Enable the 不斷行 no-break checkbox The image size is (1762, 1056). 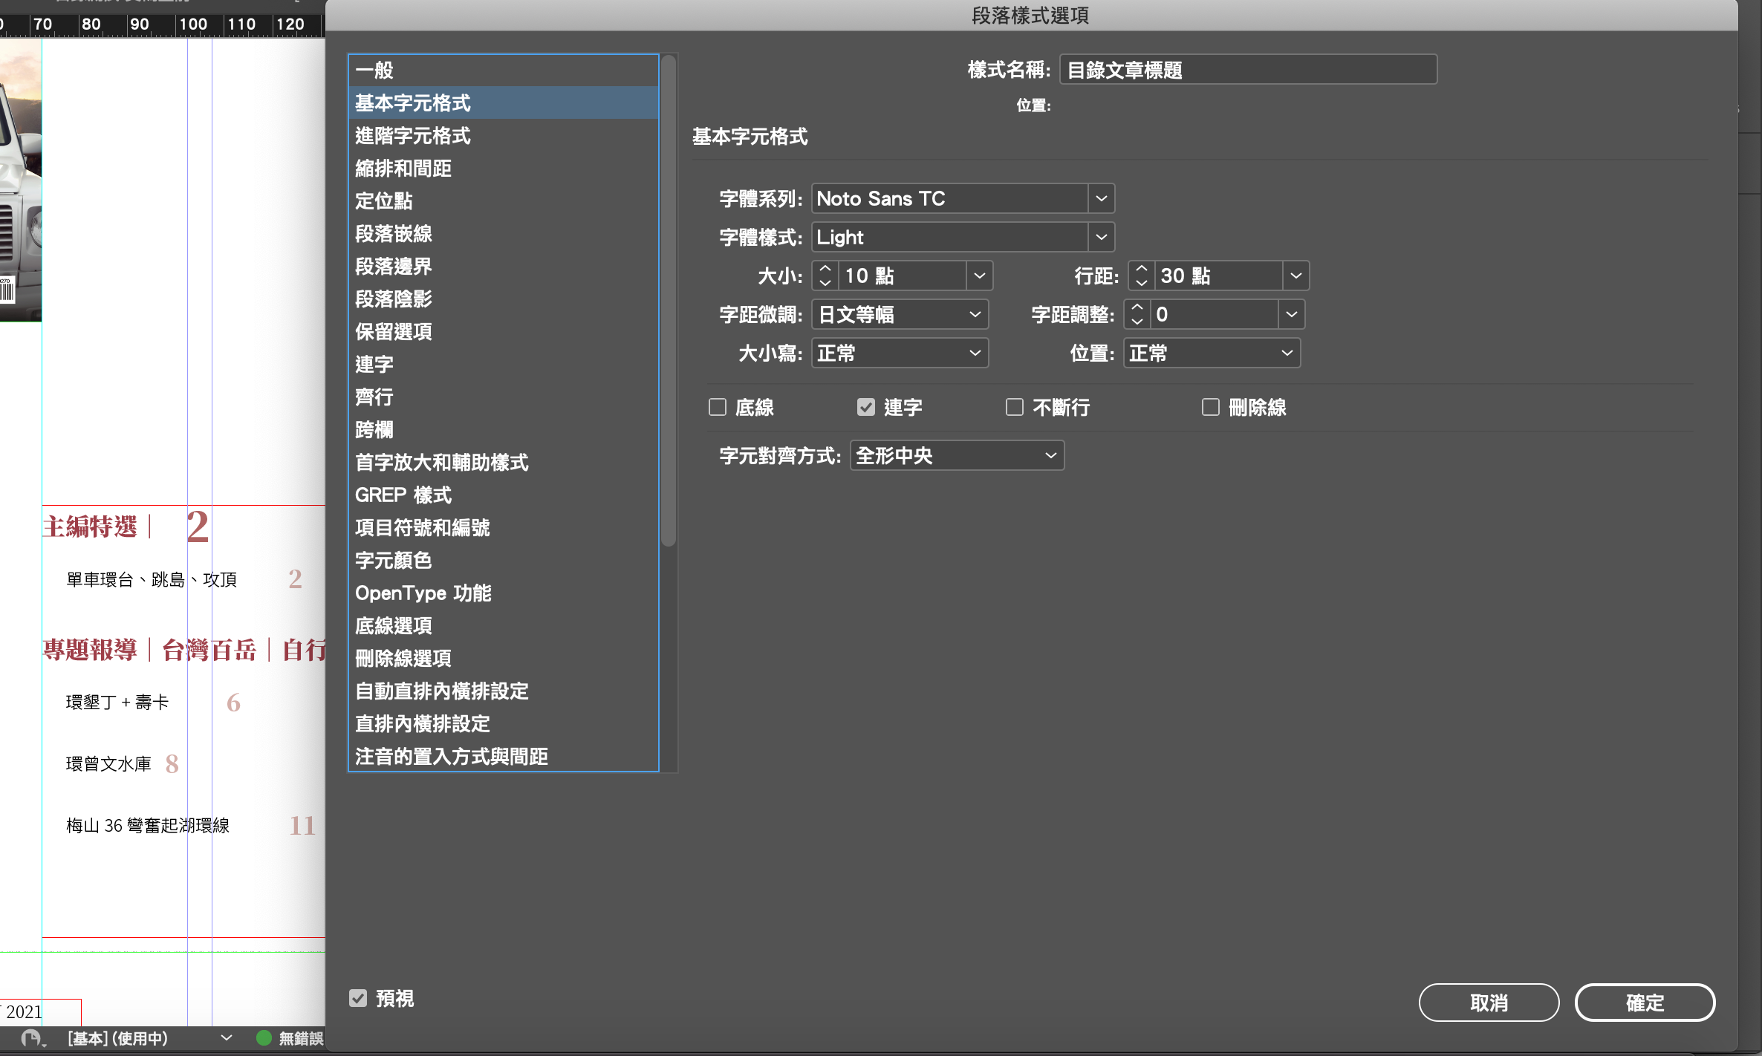click(x=1014, y=407)
